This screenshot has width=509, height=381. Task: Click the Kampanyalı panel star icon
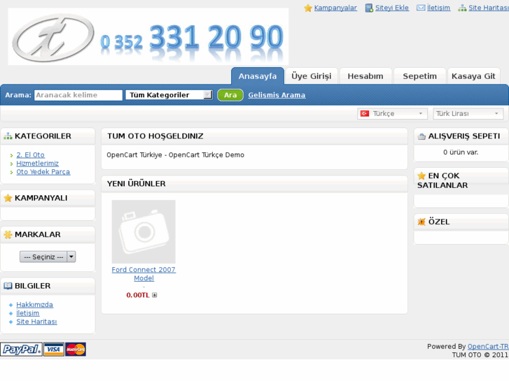tap(8, 198)
